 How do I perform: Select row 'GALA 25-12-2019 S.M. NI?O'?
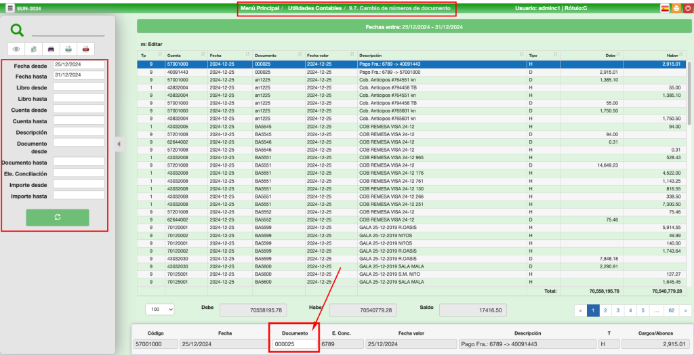(411, 274)
